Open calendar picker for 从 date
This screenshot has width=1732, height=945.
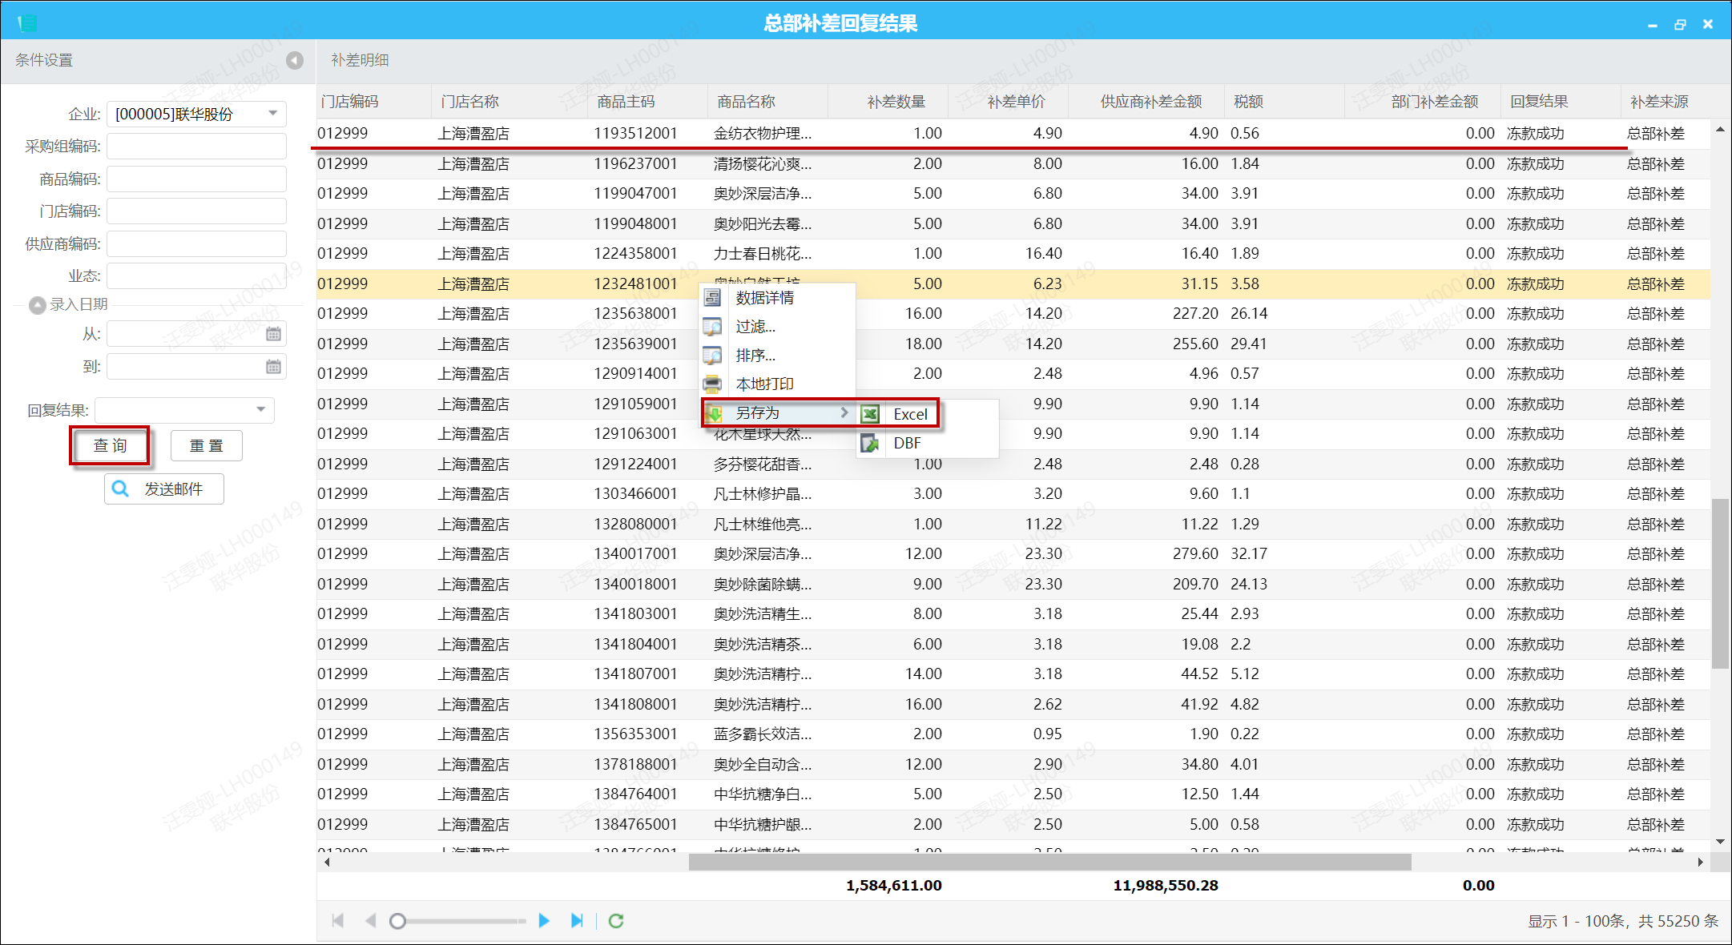pos(273,334)
